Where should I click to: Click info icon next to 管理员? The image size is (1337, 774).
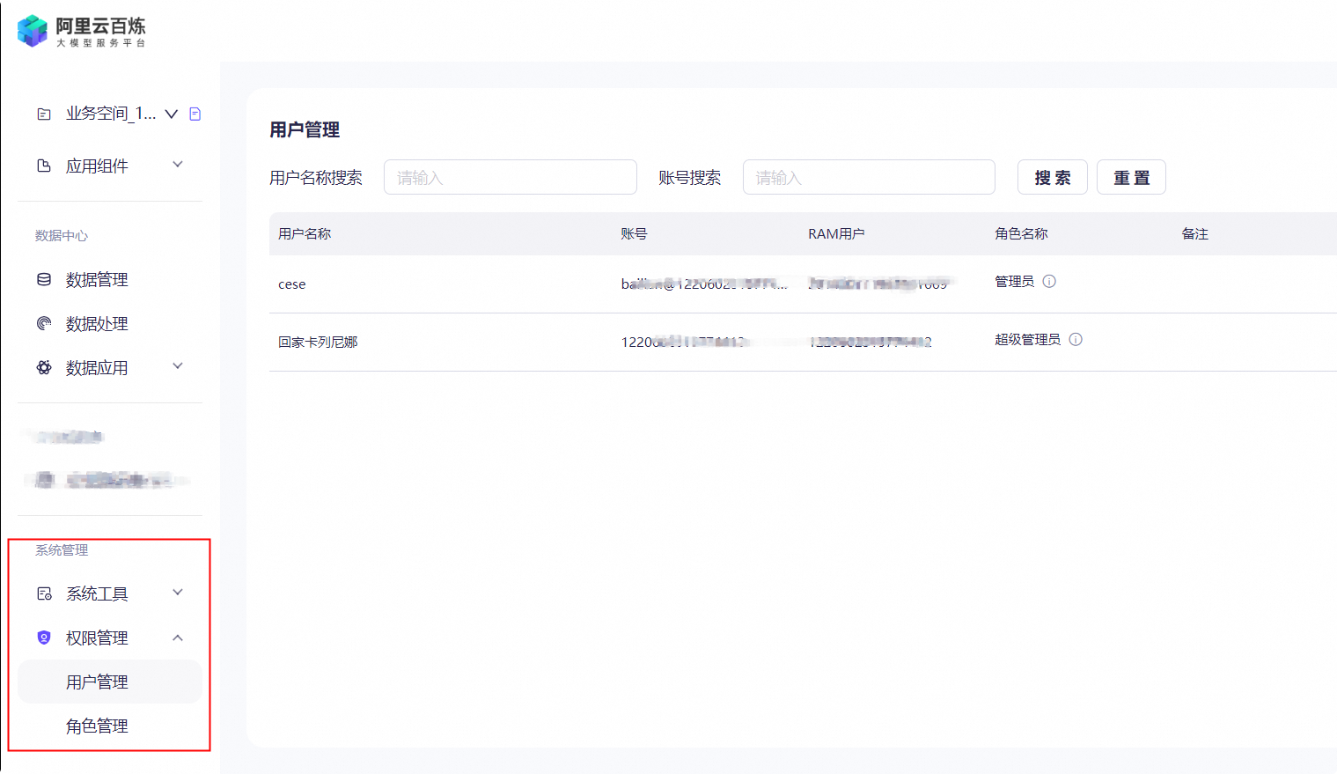[1049, 281]
